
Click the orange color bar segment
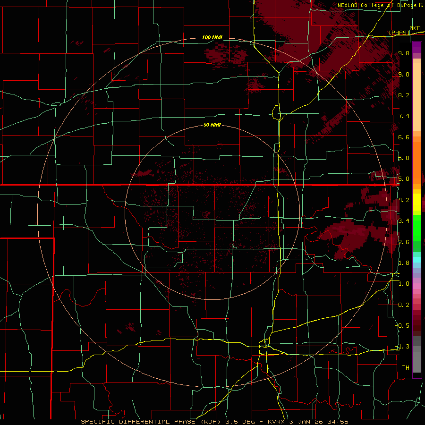pyautogui.click(x=417, y=163)
